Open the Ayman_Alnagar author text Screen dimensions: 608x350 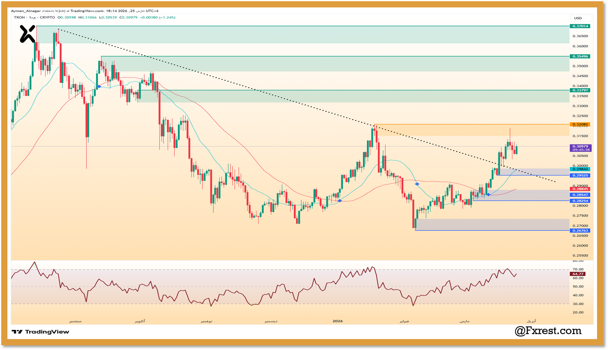pyautogui.click(x=26, y=11)
